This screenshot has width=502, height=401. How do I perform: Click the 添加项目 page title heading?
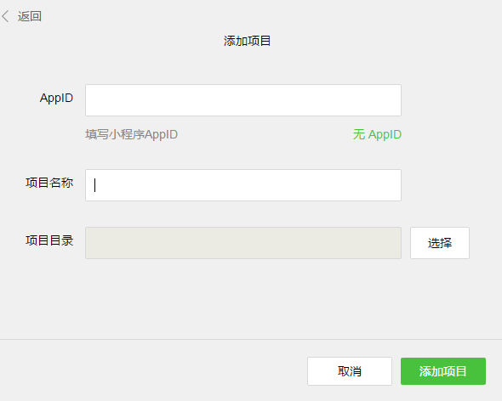[x=247, y=41]
